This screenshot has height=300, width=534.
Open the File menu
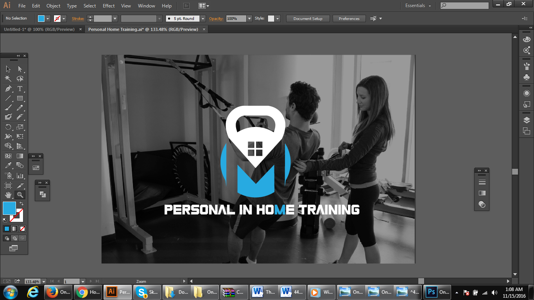pyautogui.click(x=22, y=6)
